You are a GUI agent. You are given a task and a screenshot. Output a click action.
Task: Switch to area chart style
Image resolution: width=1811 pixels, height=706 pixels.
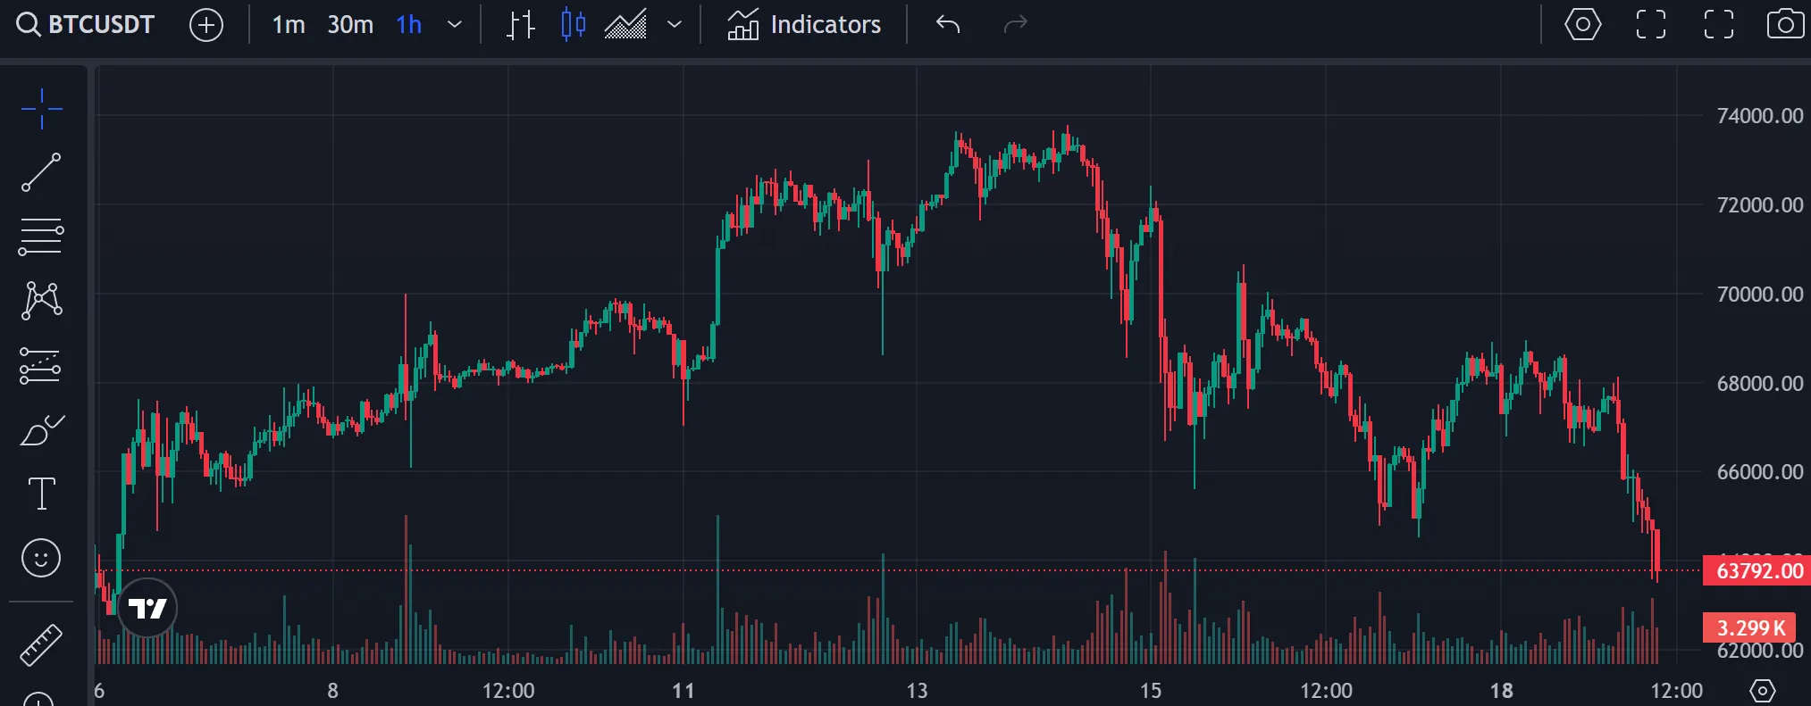tap(625, 25)
